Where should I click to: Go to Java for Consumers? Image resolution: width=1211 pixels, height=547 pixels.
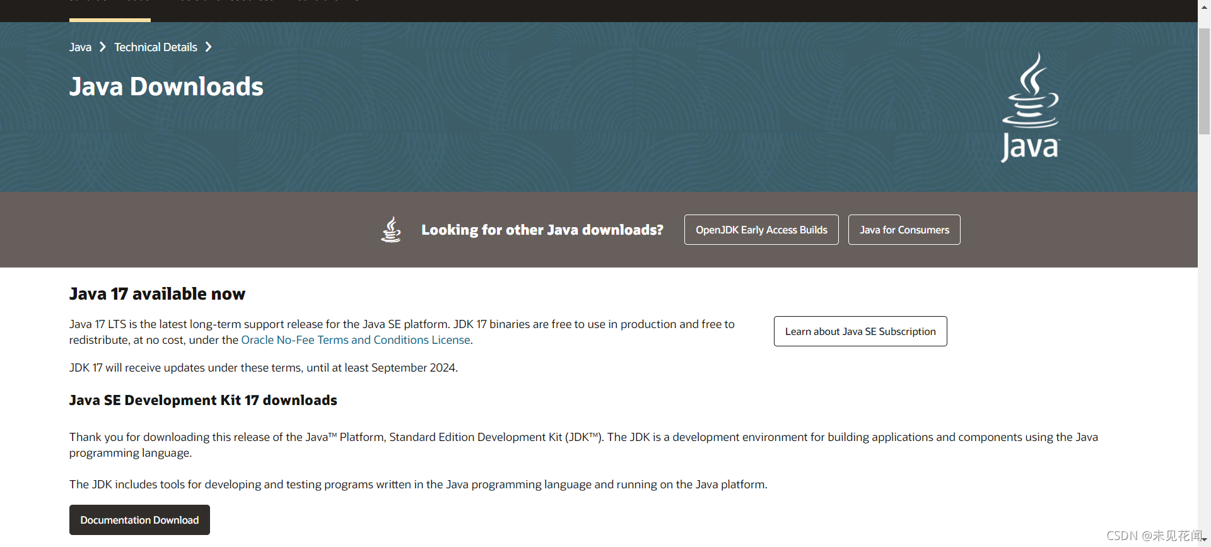pyautogui.click(x=904, y=230)
